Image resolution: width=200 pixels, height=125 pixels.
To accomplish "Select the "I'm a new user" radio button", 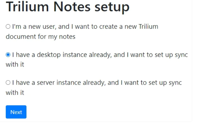I will 8,27.
